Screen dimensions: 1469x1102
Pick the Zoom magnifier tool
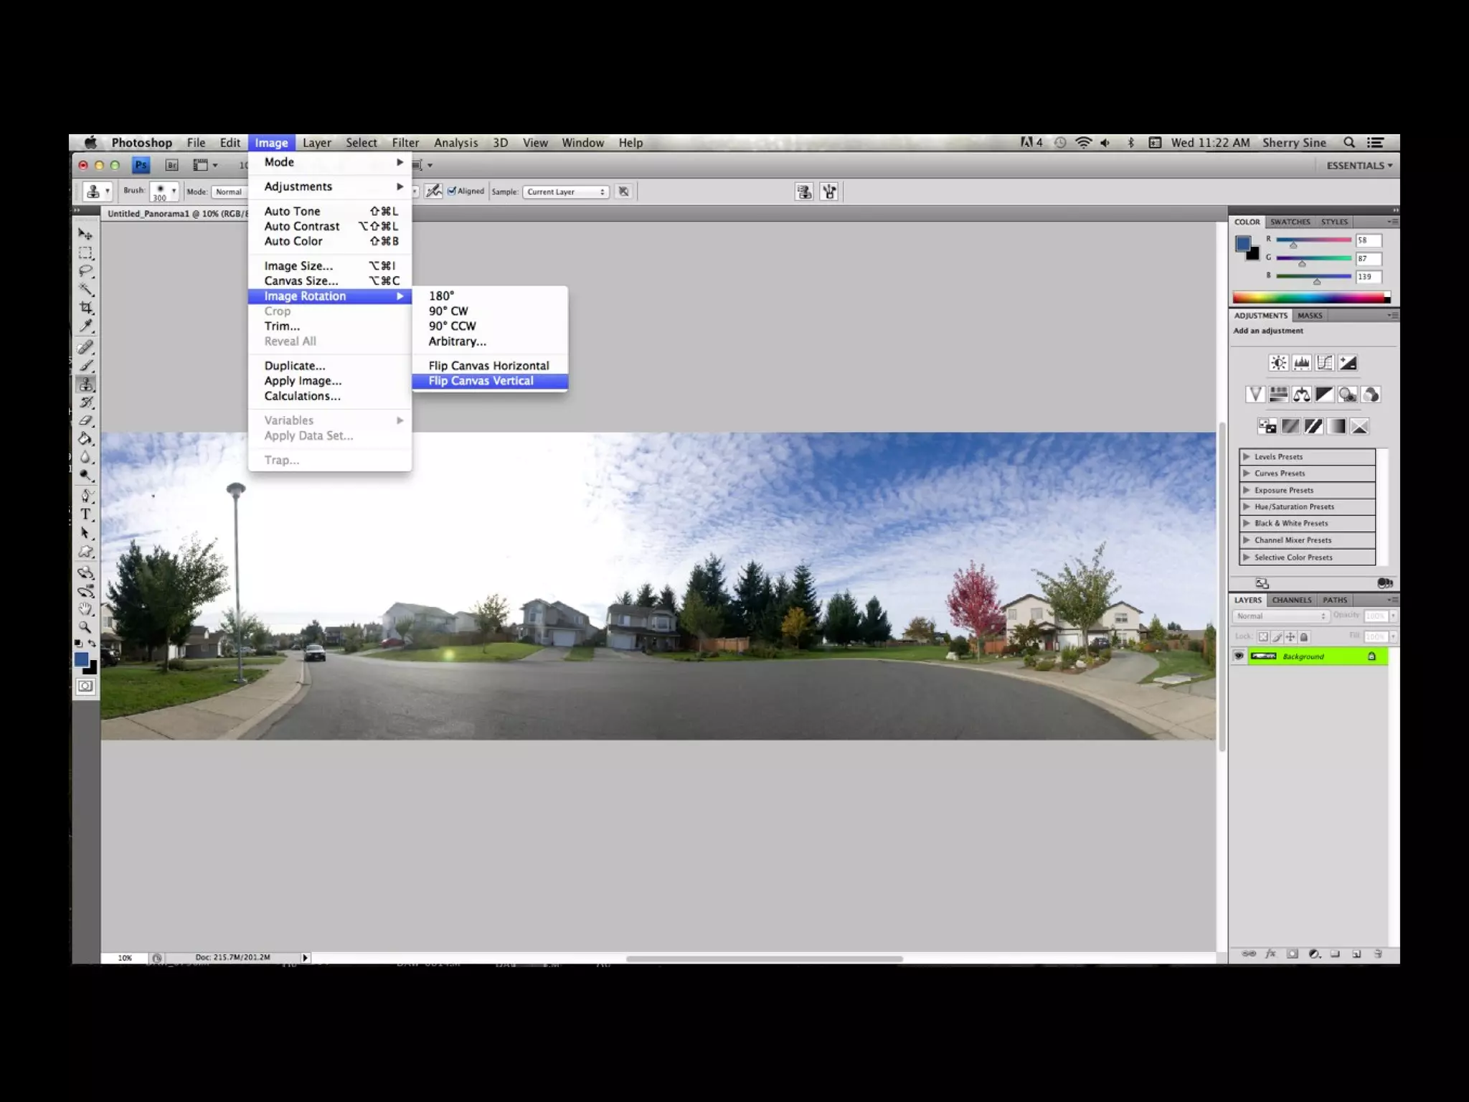85,626
